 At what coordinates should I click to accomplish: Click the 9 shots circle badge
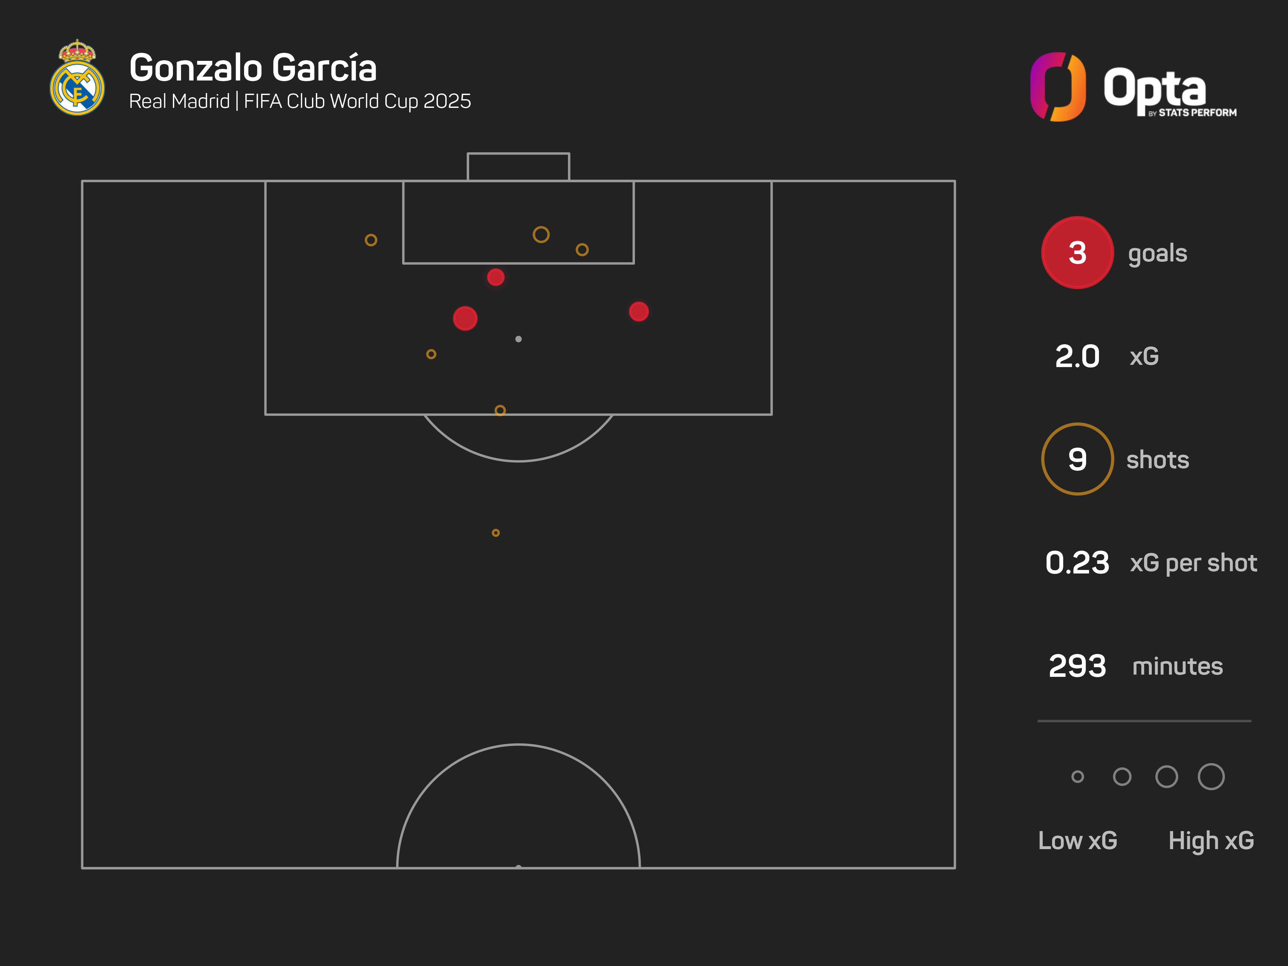[1077, 459]
